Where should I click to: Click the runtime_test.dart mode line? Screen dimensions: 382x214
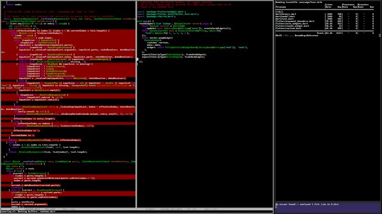pos(205,209)
